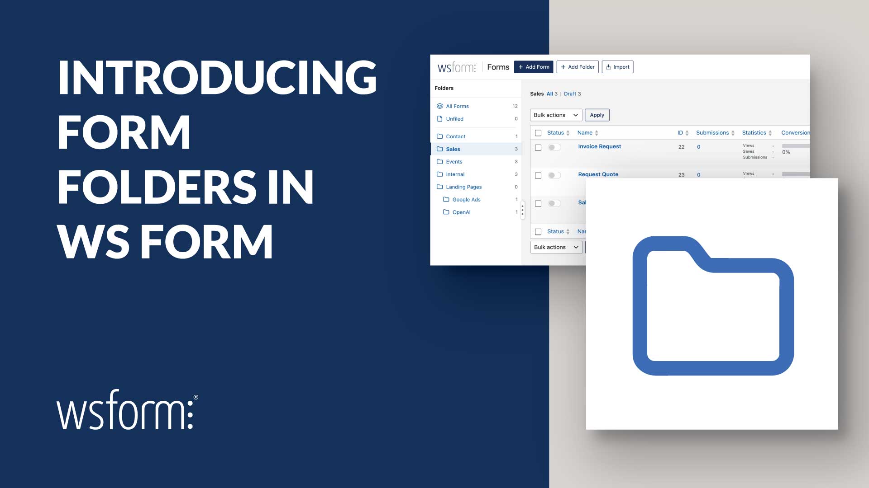Sort by the Submissions column arrows

point(733,133)
